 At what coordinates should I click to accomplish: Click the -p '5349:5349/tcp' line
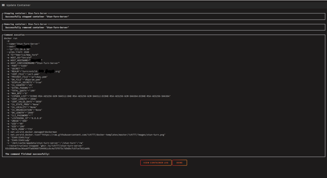click(x=18, y=137)
